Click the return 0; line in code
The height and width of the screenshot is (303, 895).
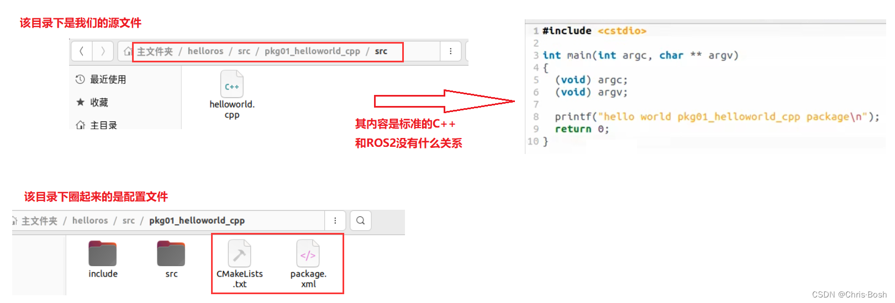click(582, 129)
